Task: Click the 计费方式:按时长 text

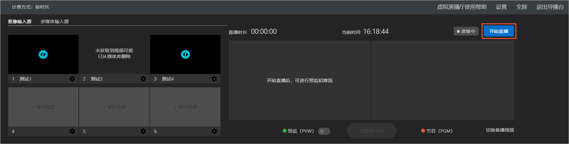Action: coord(31,7)
